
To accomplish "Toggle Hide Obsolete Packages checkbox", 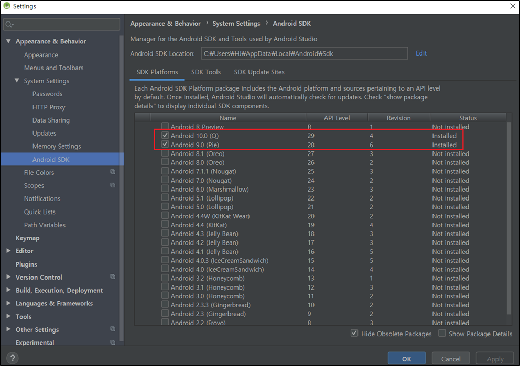I will (x=354, y=333).
